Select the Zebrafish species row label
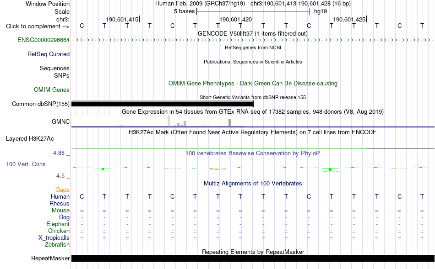This screenshot has height=269, width=435. (57, 245)
